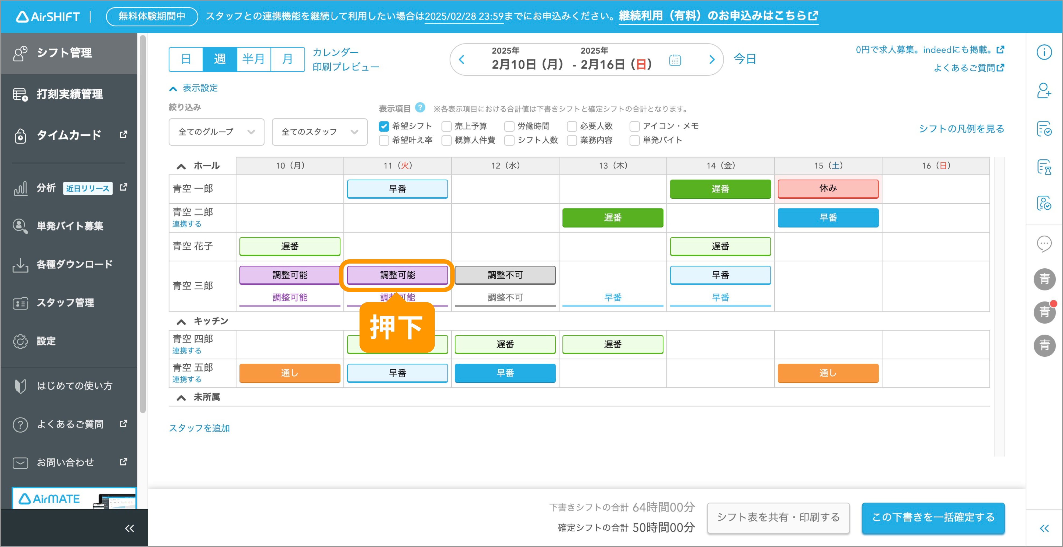
Task: Click the AirMATE banner thumbnail
Action: tap(74, 498)
